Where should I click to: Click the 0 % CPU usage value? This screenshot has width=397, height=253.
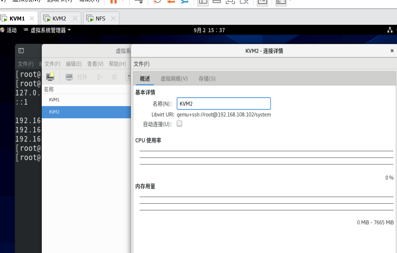pos(389,178)
